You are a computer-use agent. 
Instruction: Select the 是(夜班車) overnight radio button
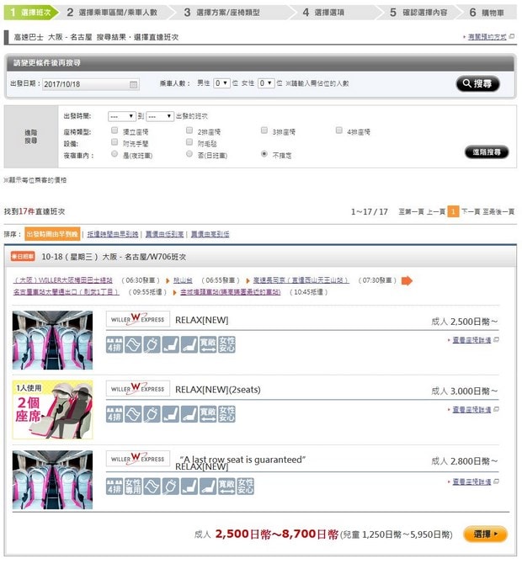[x=115, y=154]
